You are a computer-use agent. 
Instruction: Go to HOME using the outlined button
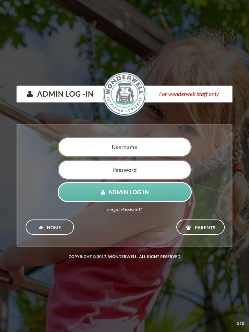[50, 227]
